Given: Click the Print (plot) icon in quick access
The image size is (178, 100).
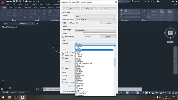Looking at the screenshot, I should 26,1.
